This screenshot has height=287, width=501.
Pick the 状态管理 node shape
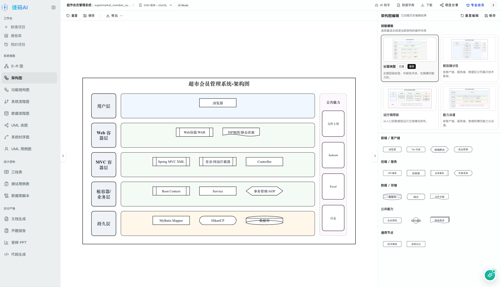[463, 149]
